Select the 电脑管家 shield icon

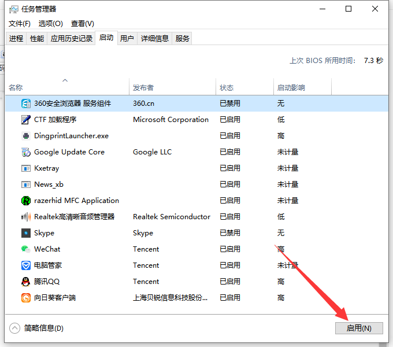click(26, 265)
